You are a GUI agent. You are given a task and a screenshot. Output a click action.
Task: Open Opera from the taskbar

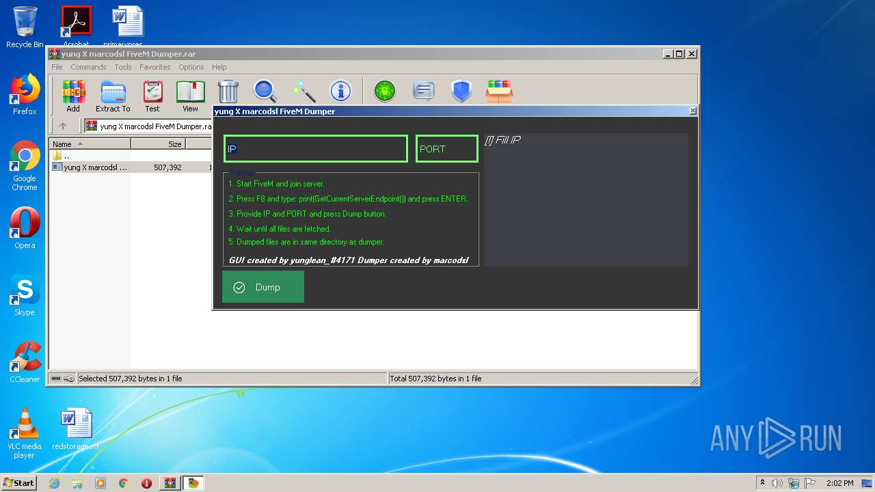pyautogui.click(x=146, y=483)
